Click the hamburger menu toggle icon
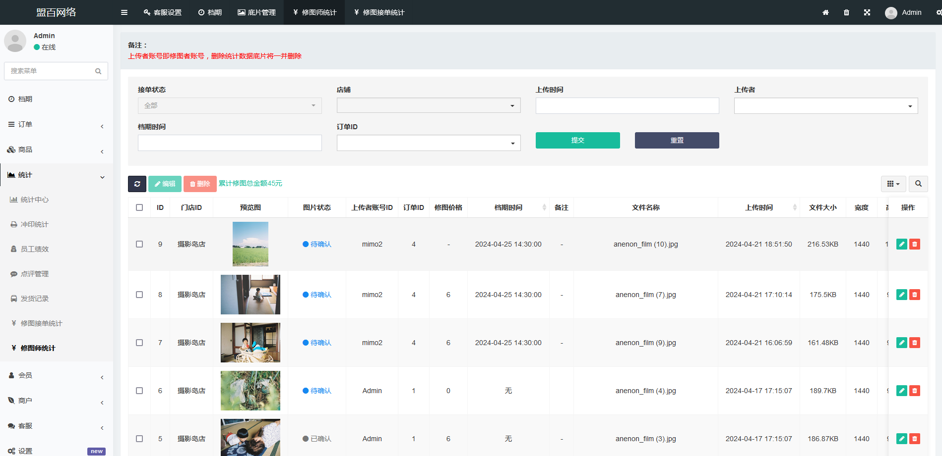This screenshot has height=456, width=942. [124, 12]
